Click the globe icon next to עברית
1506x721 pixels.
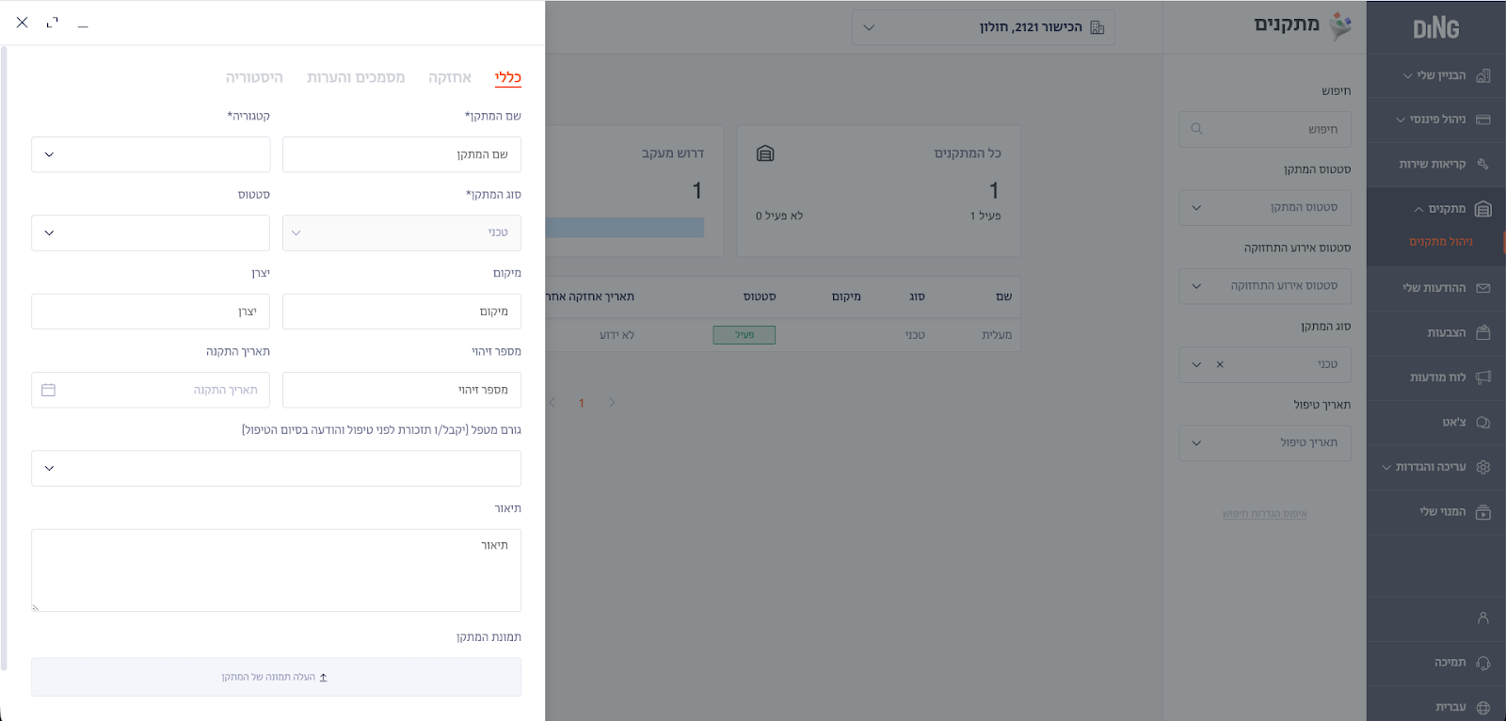click(x=1483, y=707)
